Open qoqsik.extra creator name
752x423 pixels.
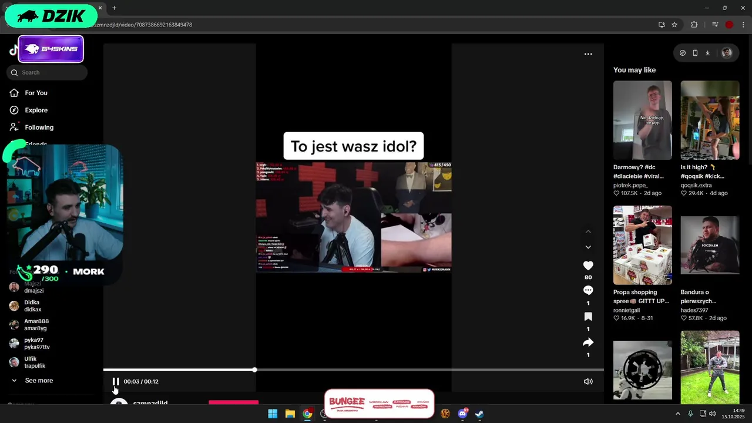697,185
